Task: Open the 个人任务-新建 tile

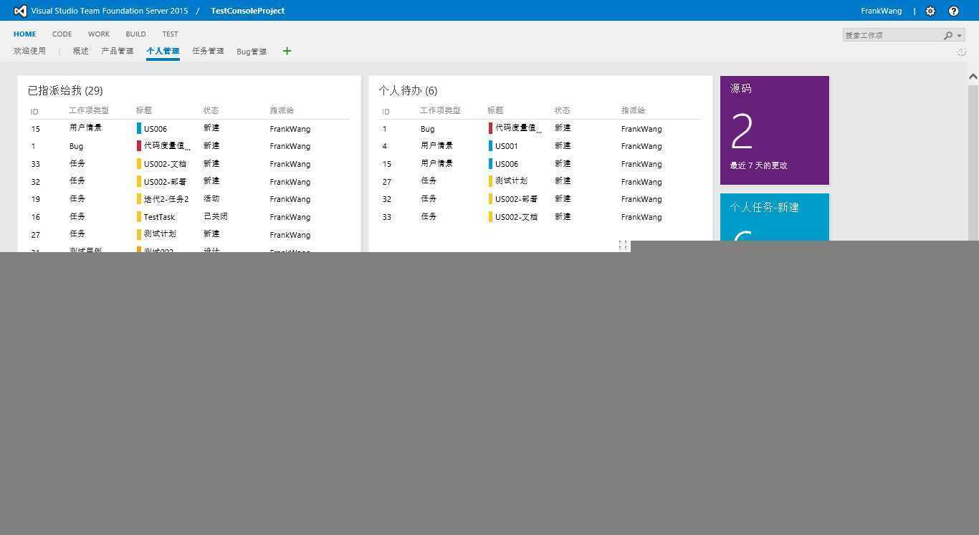Action: 775,217
